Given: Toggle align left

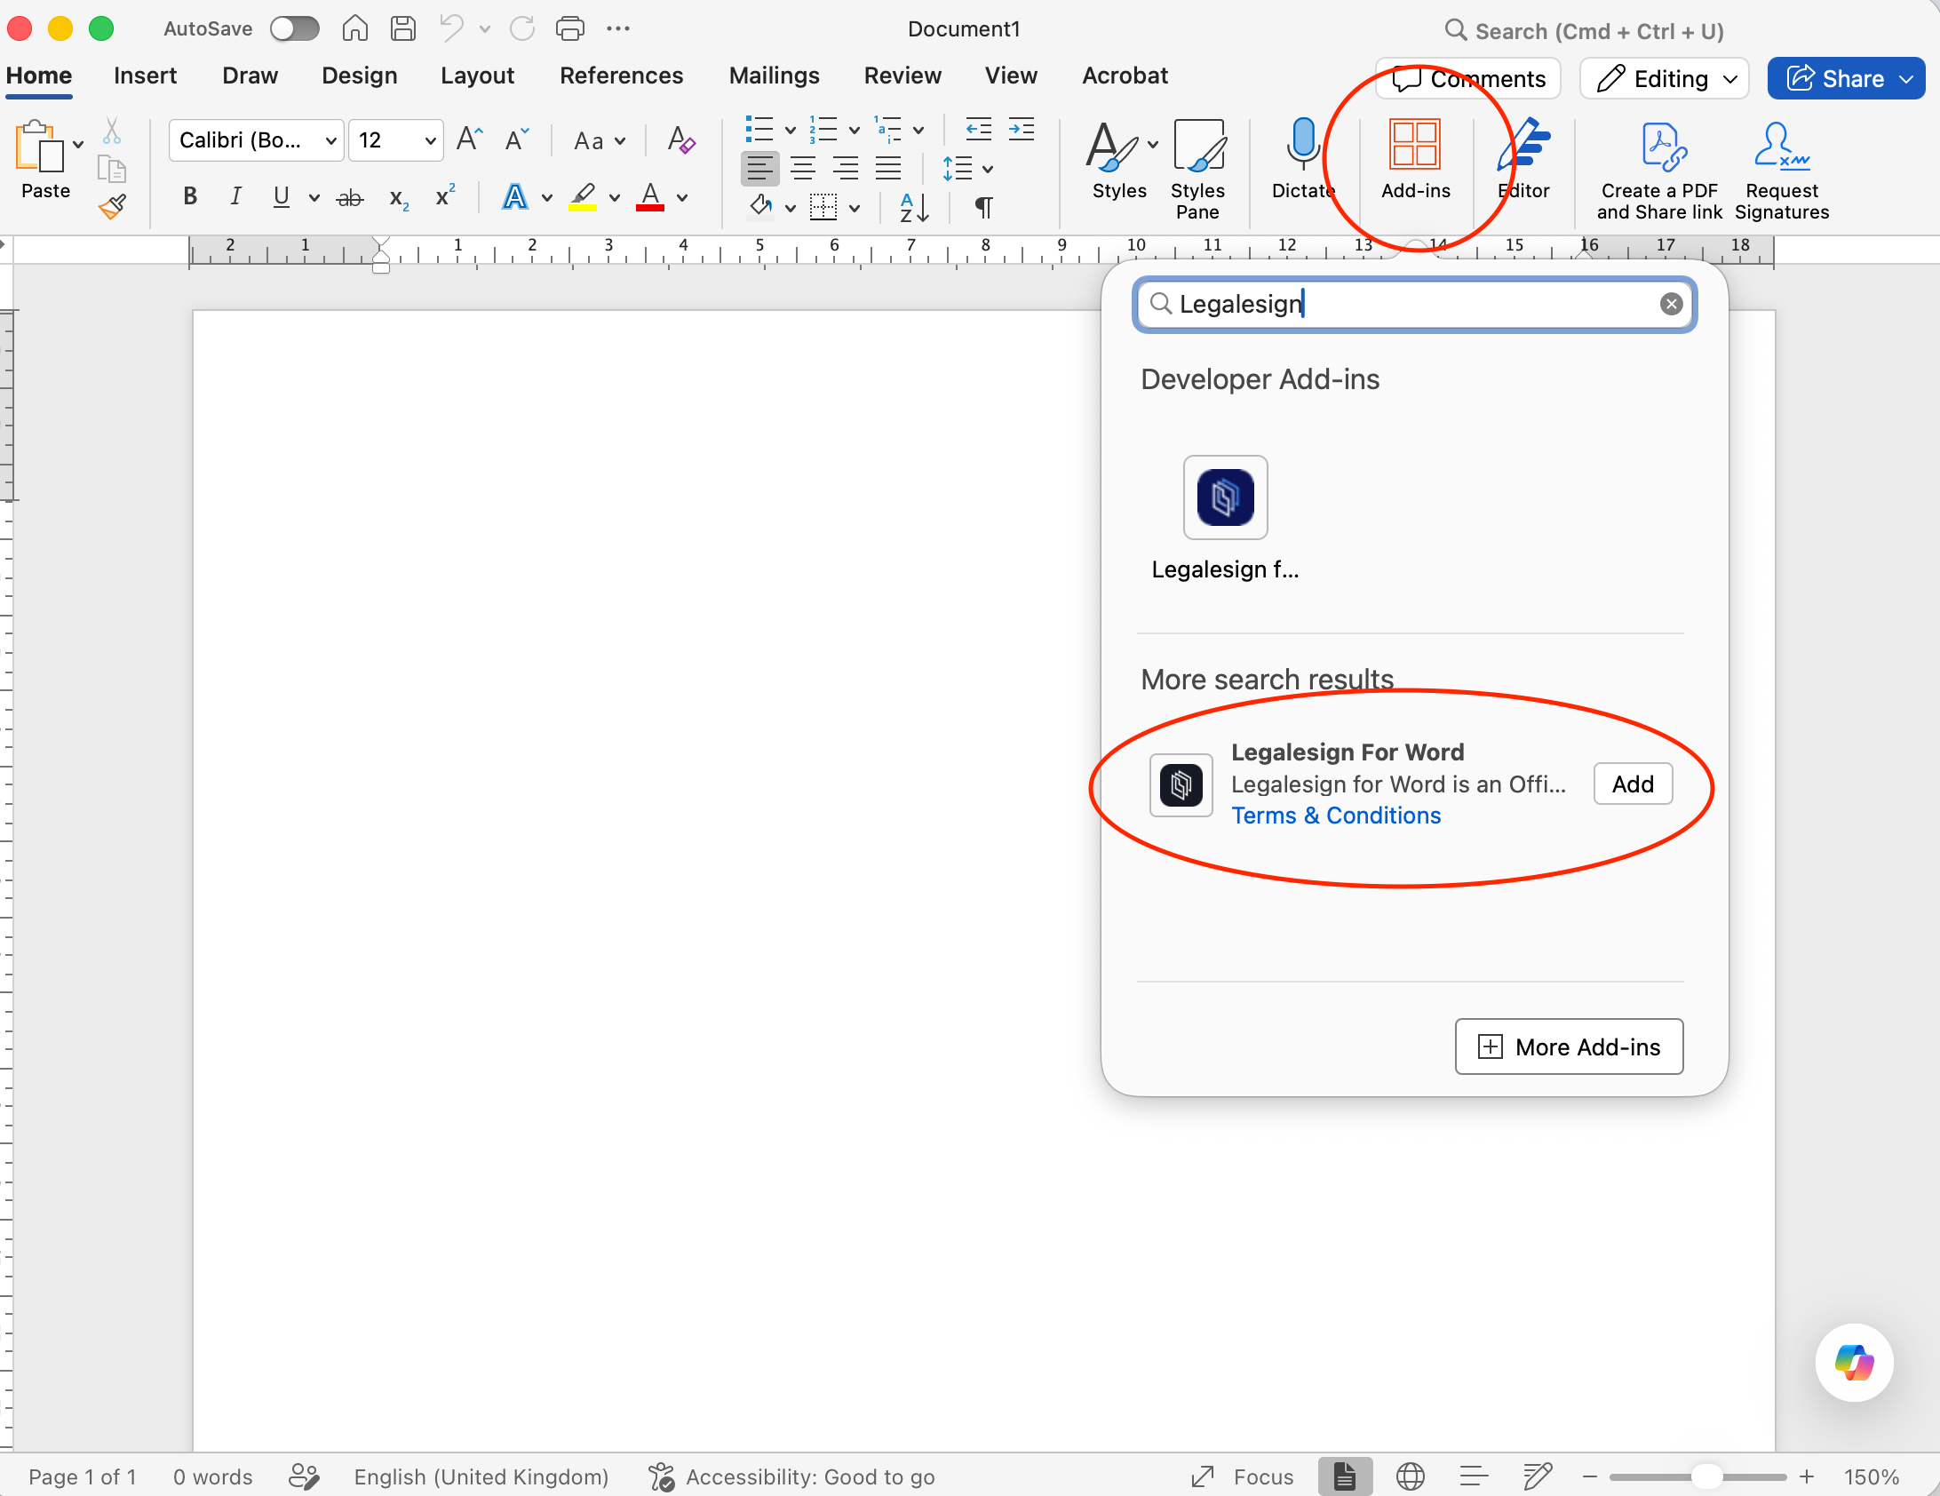Looking at the screenshot, I should pyautogui.click(x=759, y=168).
